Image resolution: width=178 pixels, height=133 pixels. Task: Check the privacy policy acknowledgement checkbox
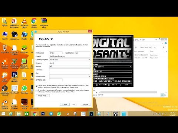coord(37,91)
